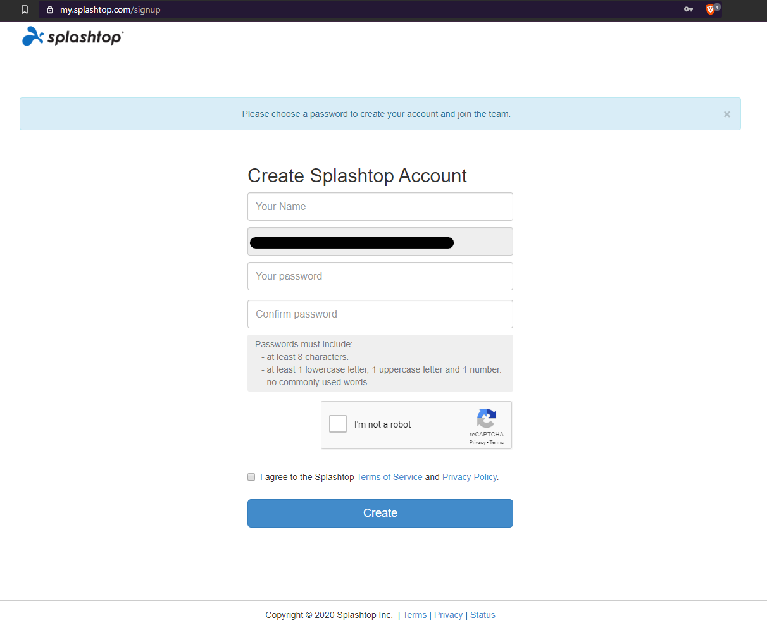Screen dimensions: 767x637
Task: Click the Brave Shields icon in toolbar
Action: coord(711,10)
